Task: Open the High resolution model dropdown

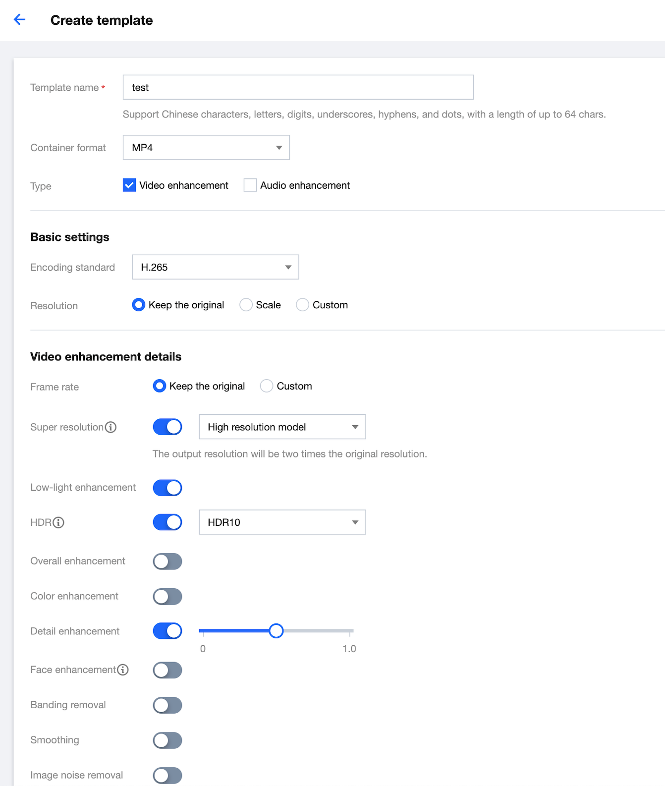Action: point(282,427)
